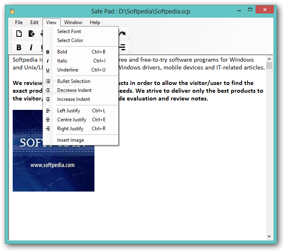Click scrollbar up arrow in document
The width and height of the screenshot is (285, 252).
coord(269,59)
